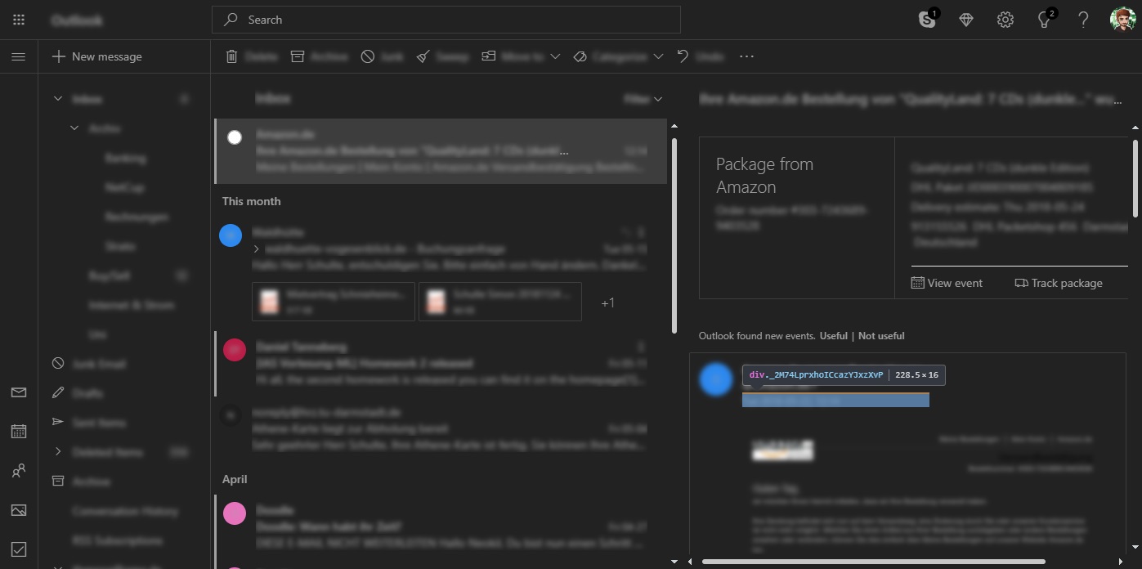The width and height of the screenshot is (1142, 569).
Task: Open the Filter dropdown above the message list
Action: [644, 98]
